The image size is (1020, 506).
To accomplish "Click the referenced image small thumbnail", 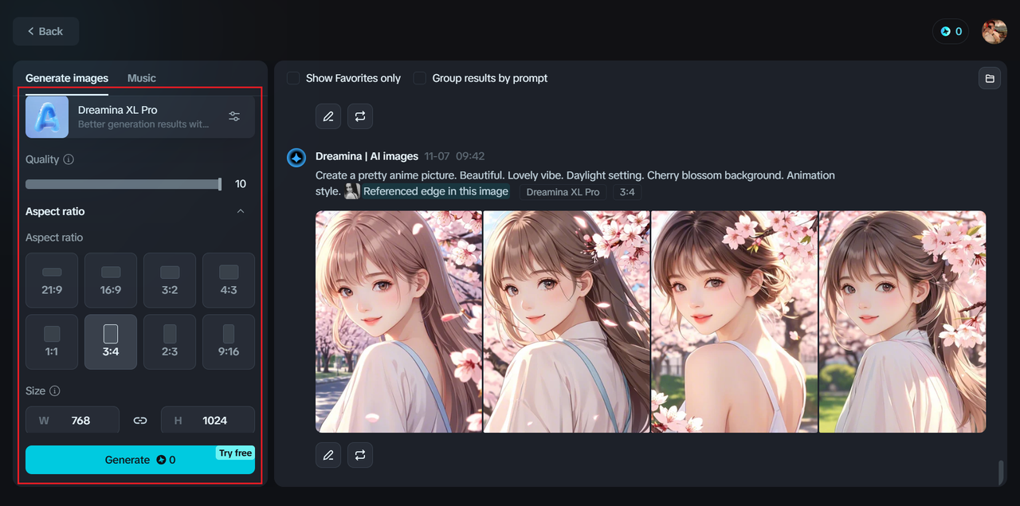I will [x=351, y=191].
